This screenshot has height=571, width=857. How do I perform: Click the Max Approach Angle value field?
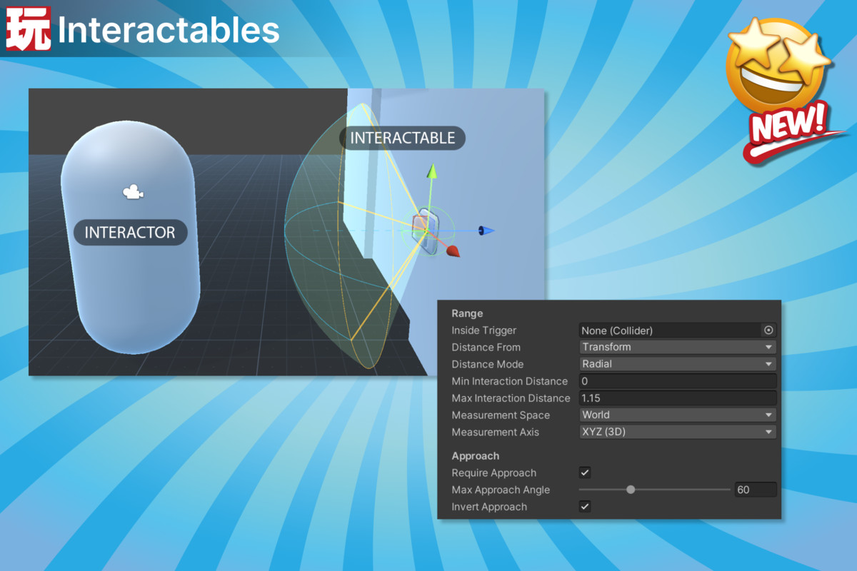coord(755,490)
